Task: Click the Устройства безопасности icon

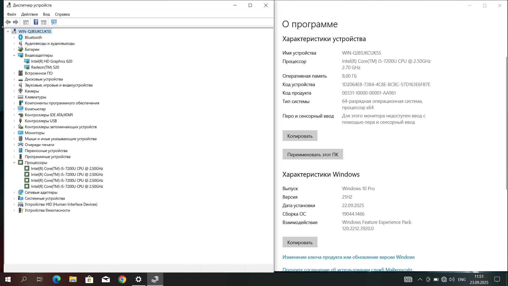Action: pyautogui.click(x=21, y=210)
